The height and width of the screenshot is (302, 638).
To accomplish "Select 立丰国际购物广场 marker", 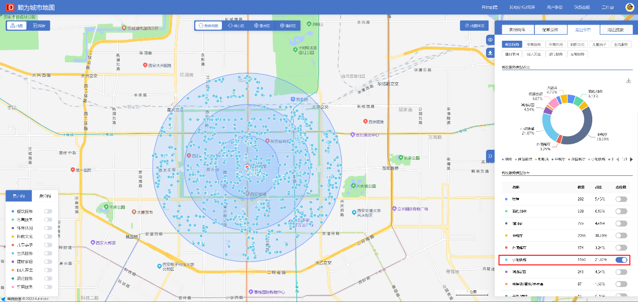I will [394, 209].
